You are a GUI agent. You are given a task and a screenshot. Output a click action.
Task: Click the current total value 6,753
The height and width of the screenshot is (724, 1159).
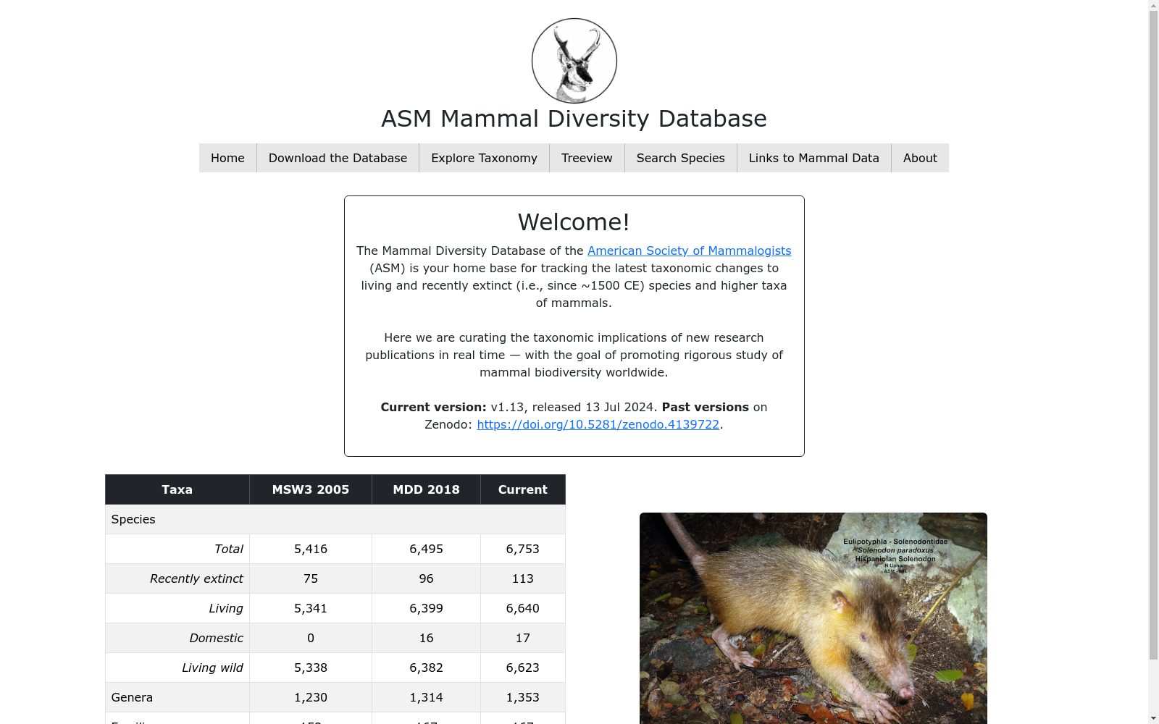523,549
